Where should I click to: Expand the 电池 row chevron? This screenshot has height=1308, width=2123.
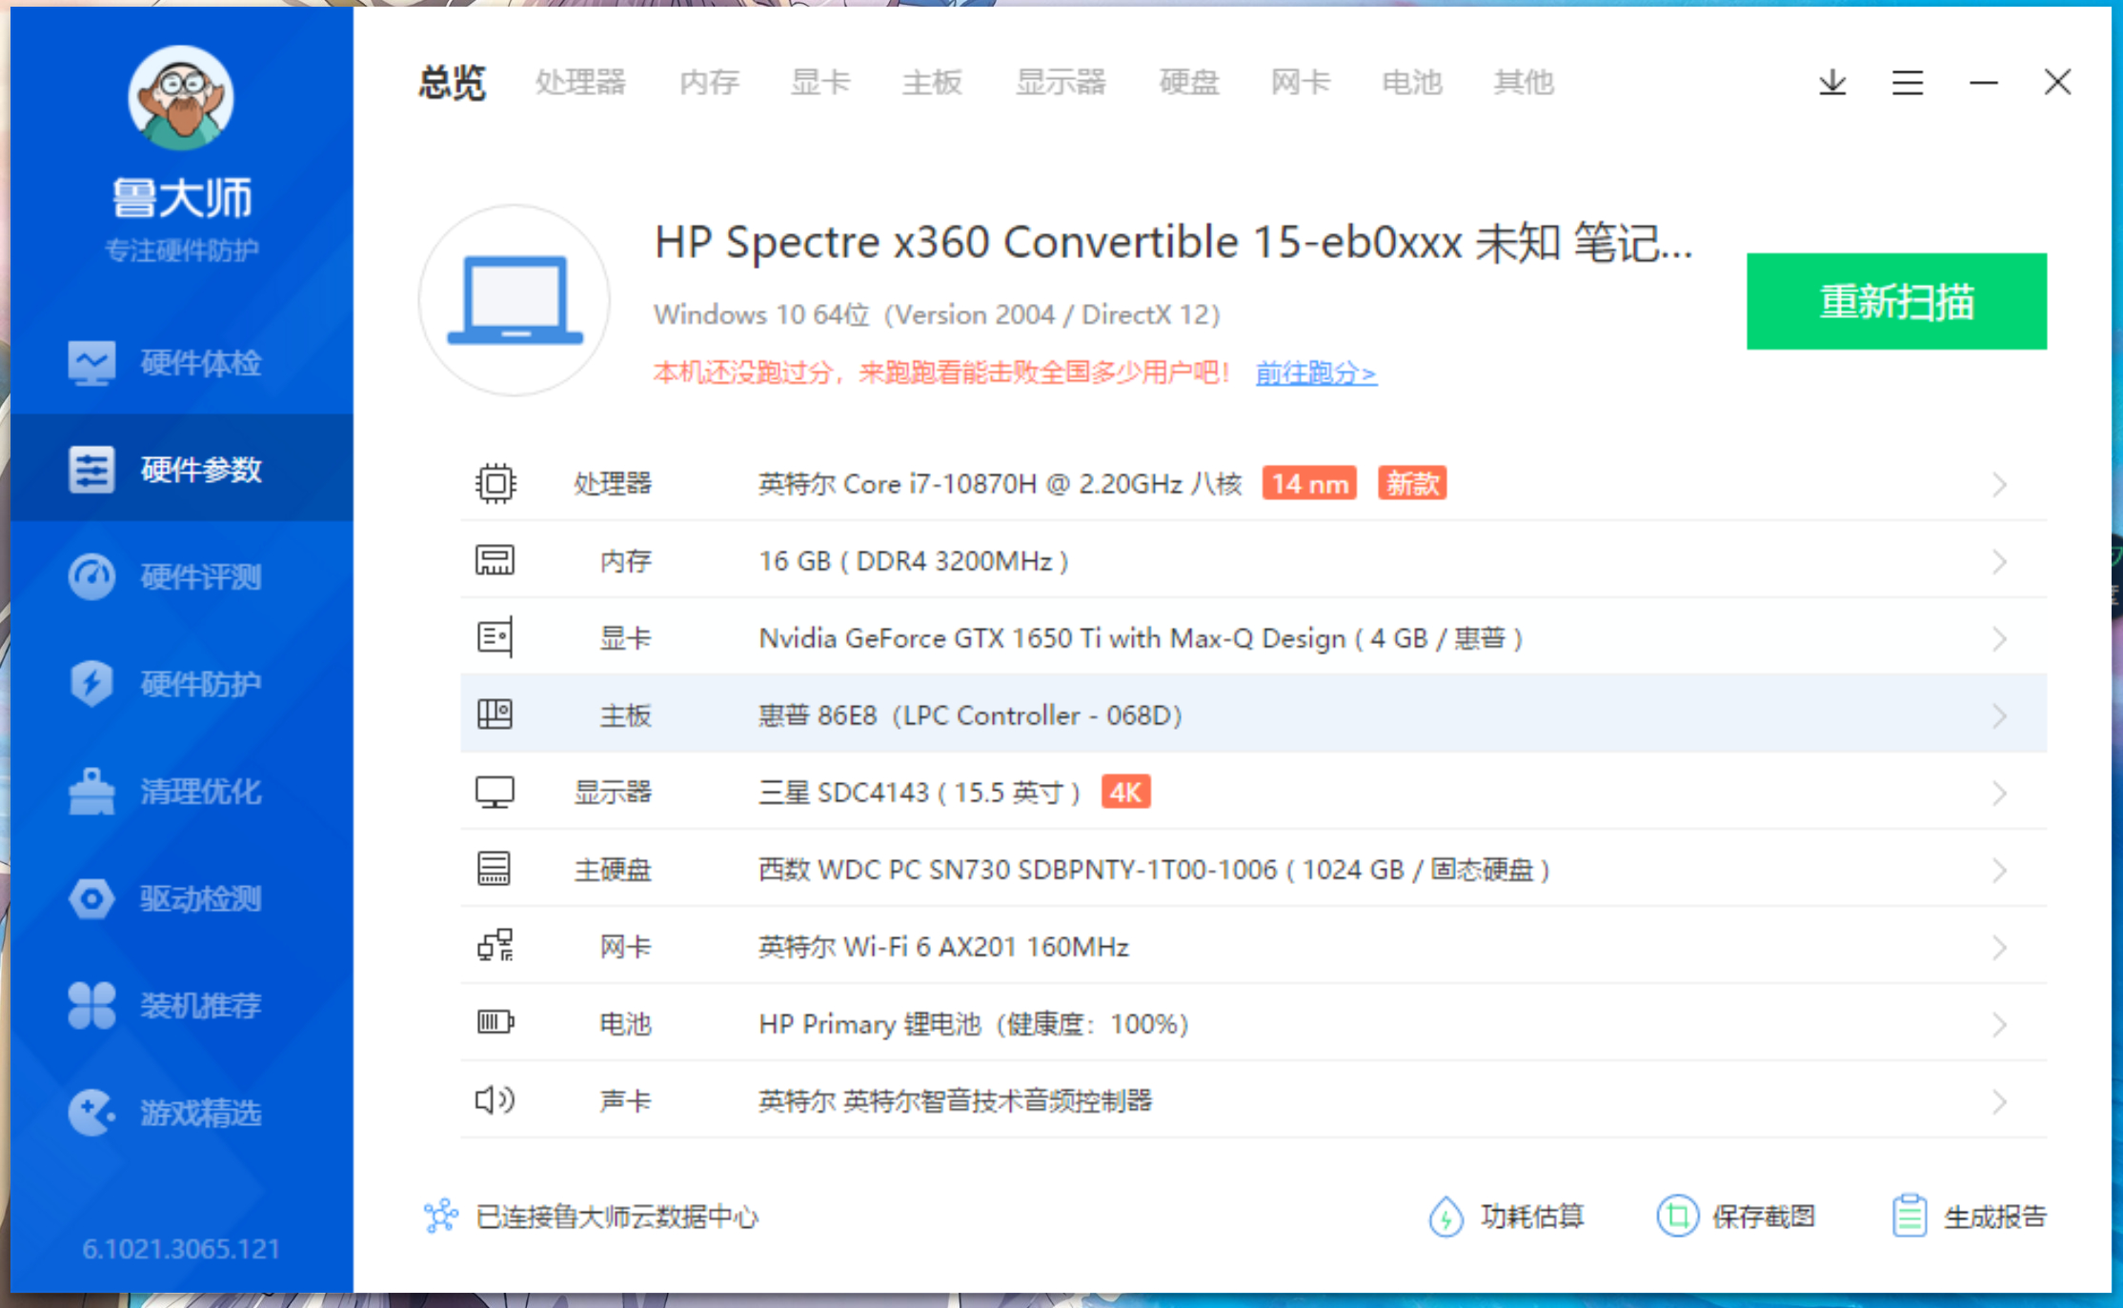point(1999,1025)
